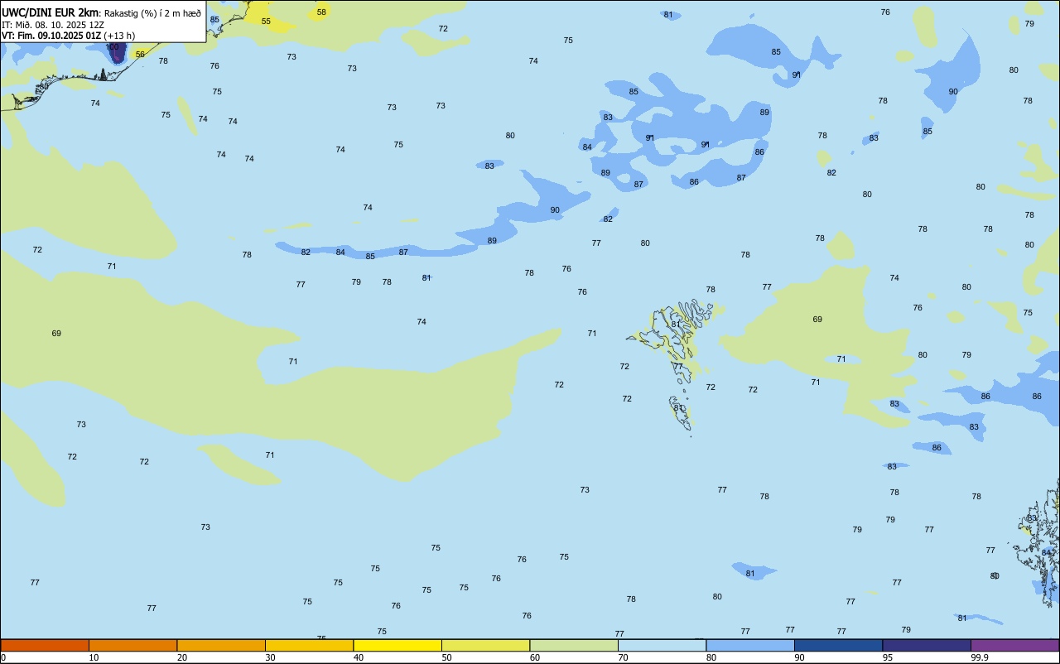This screenshot has width=1060, height=664.
Task: Click the legend tick label 60
Action: click(x=535, y=657)
